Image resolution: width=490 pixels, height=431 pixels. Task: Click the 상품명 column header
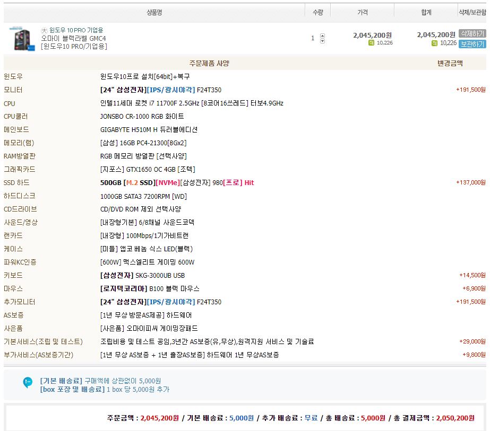click(154, 13)
